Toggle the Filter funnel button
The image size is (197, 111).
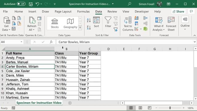108,22
